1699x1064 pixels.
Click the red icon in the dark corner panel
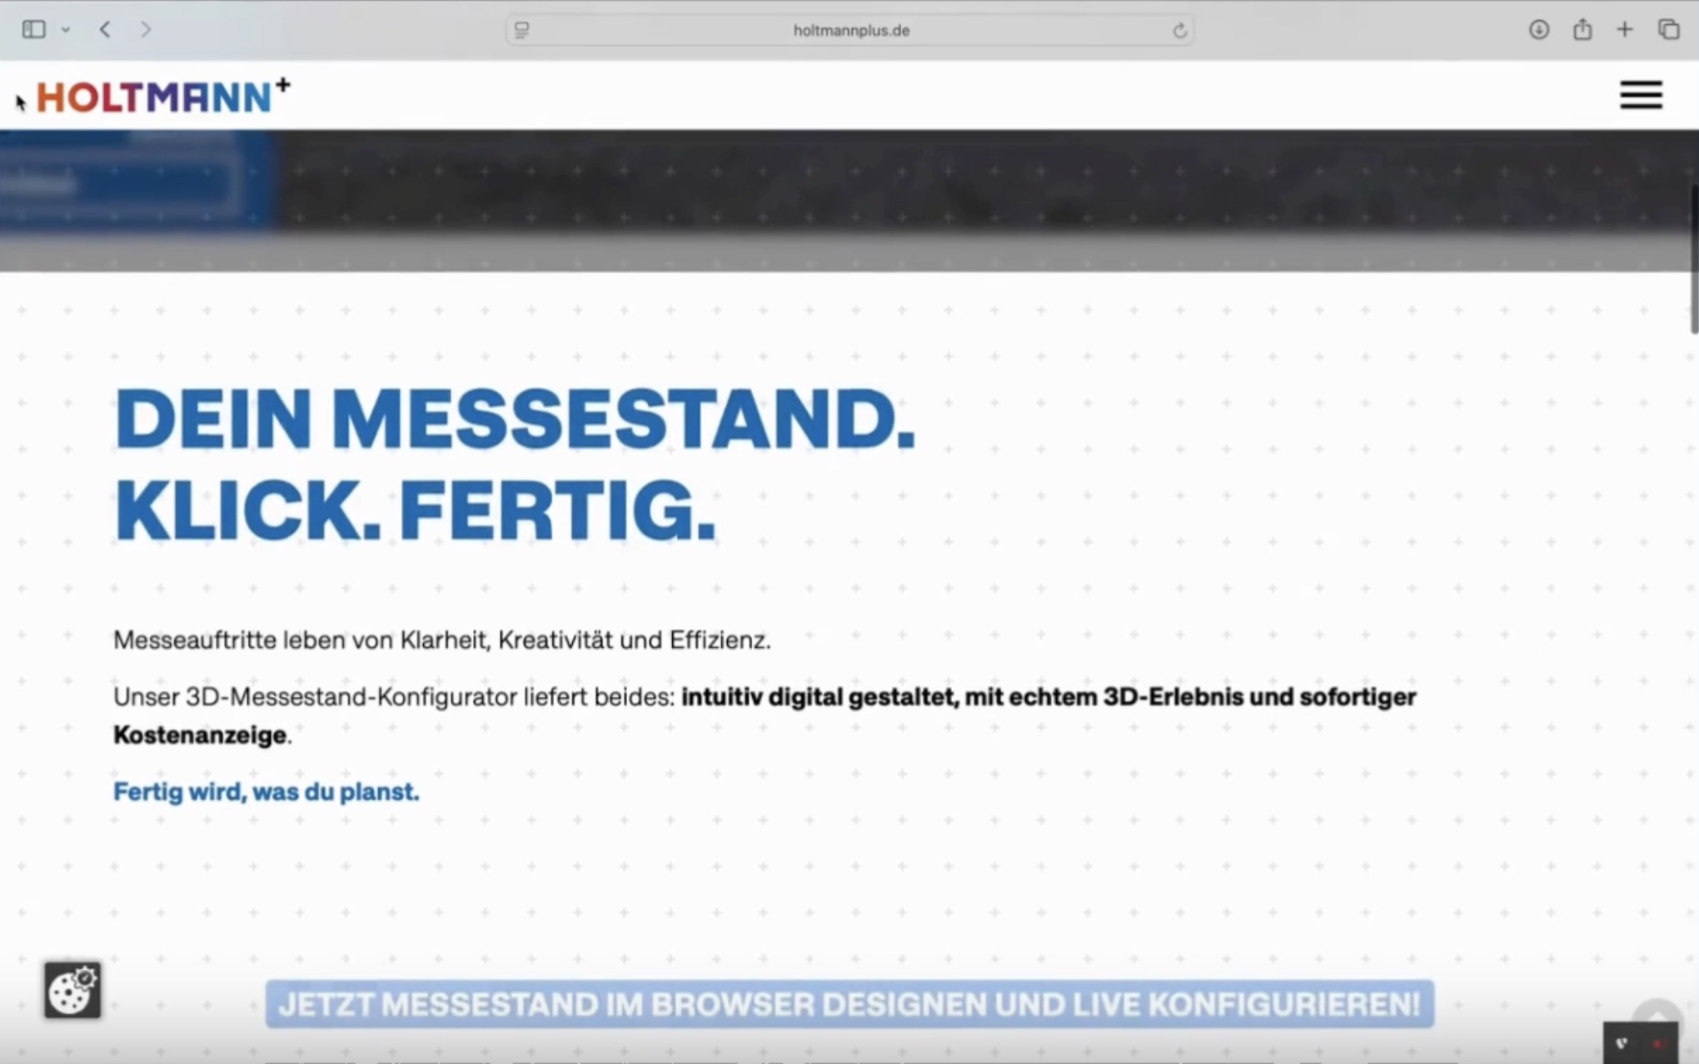pos(1657,1044)
